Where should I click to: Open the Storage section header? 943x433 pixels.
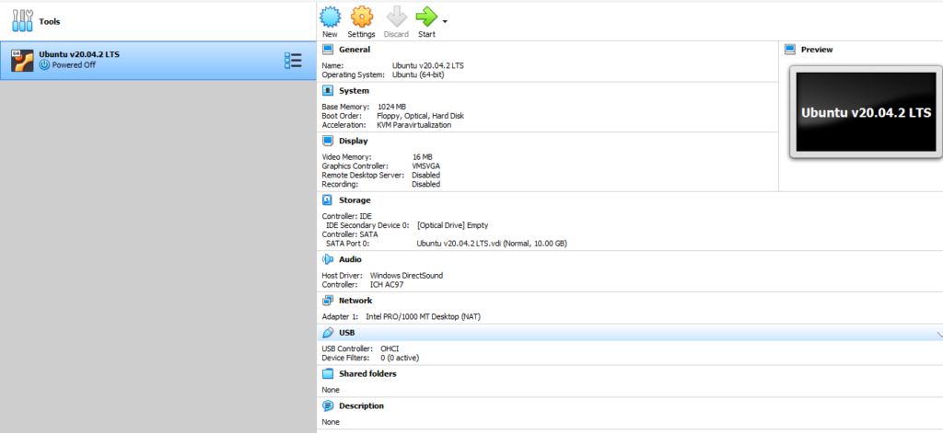(x=355, y=199)
